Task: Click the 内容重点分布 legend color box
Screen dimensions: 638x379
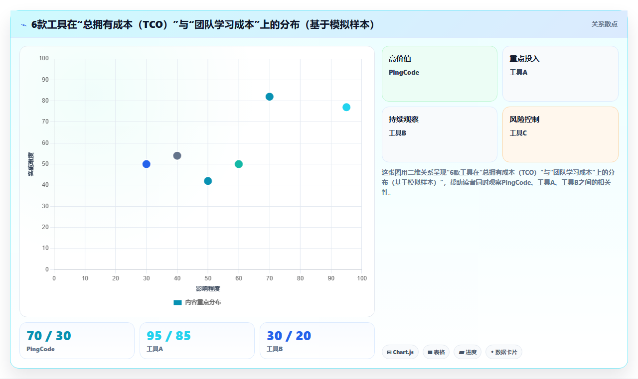Action: [177, 302]
